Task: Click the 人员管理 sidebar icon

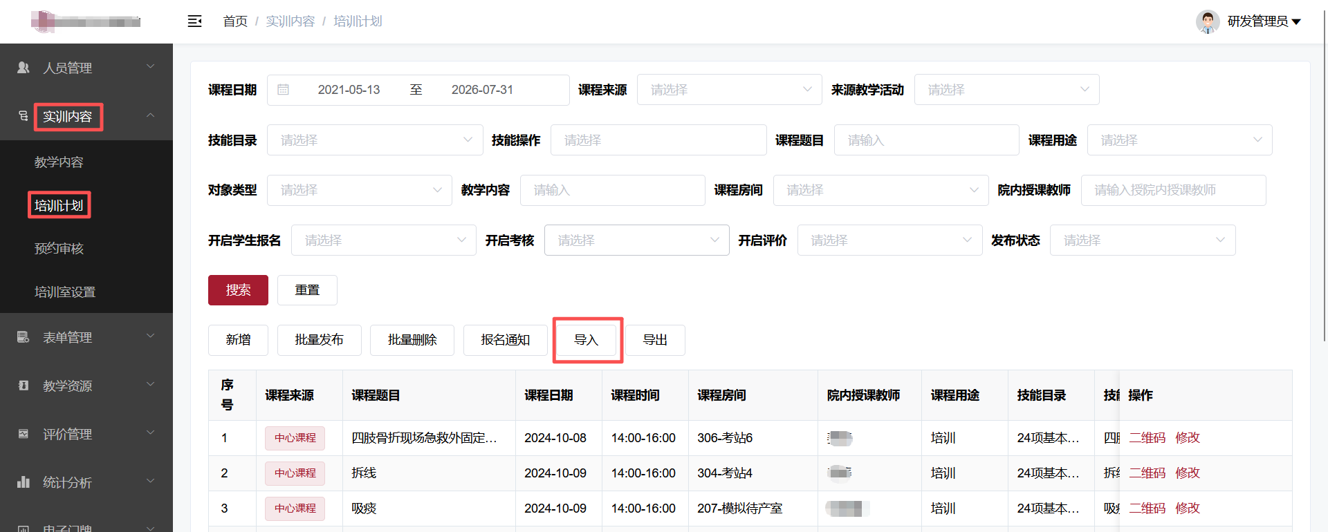Action: point(24,68)
